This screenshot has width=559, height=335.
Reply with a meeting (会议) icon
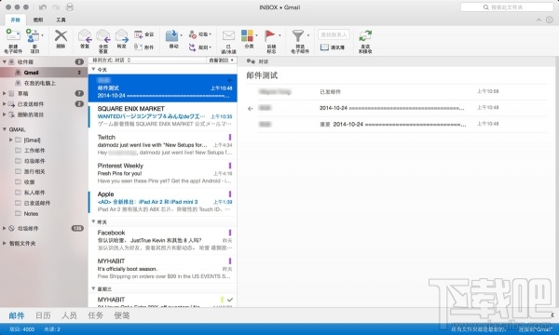[138, 34]
